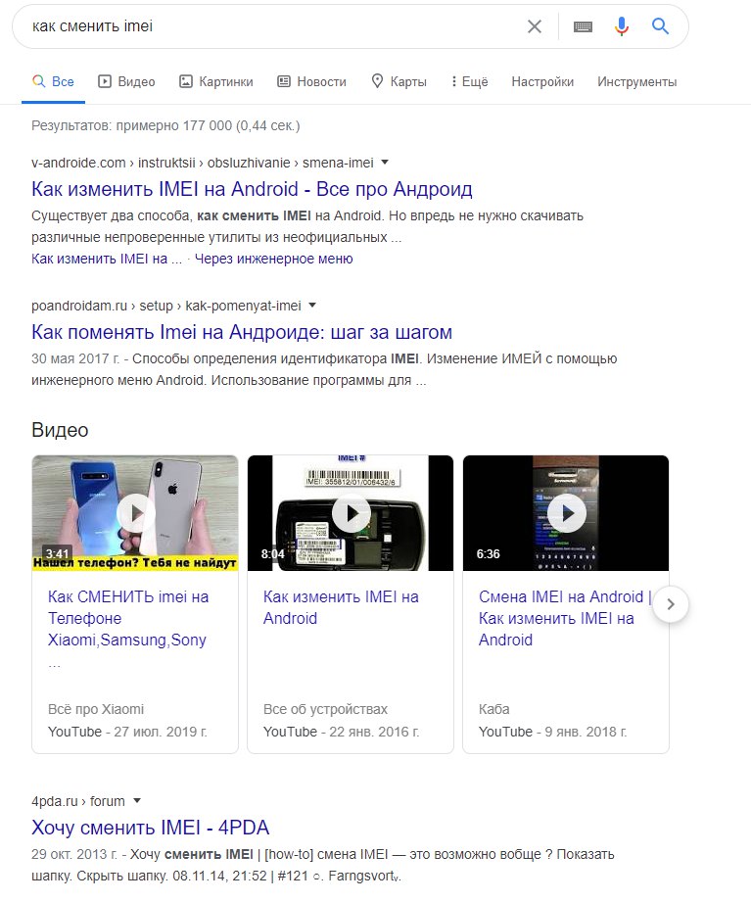Open 'Хочу сменить IMEI - 4PDA' result
Viewport: 751px width, 902px height.
150,828
